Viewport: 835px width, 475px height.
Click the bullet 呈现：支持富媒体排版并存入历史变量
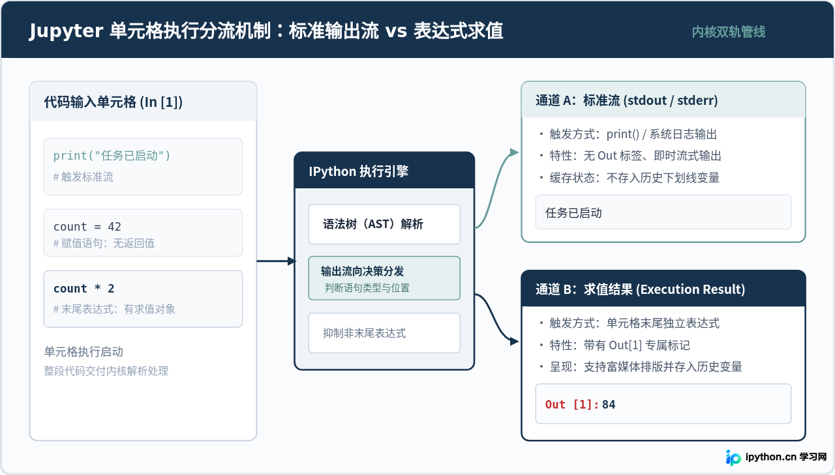tap(640, 366)
